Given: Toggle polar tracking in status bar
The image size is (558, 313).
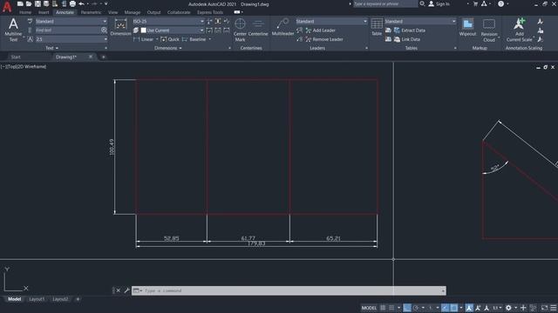Looking at the screenshot, I should pos(415,308).
